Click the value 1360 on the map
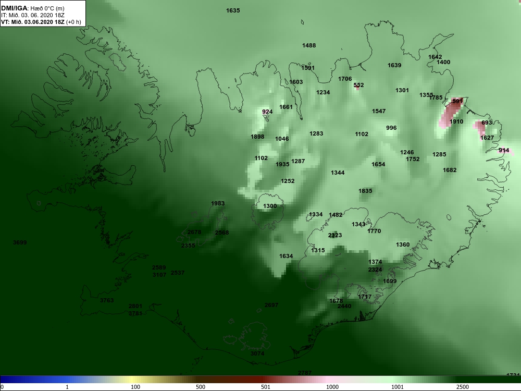 (x=403, y=245)
